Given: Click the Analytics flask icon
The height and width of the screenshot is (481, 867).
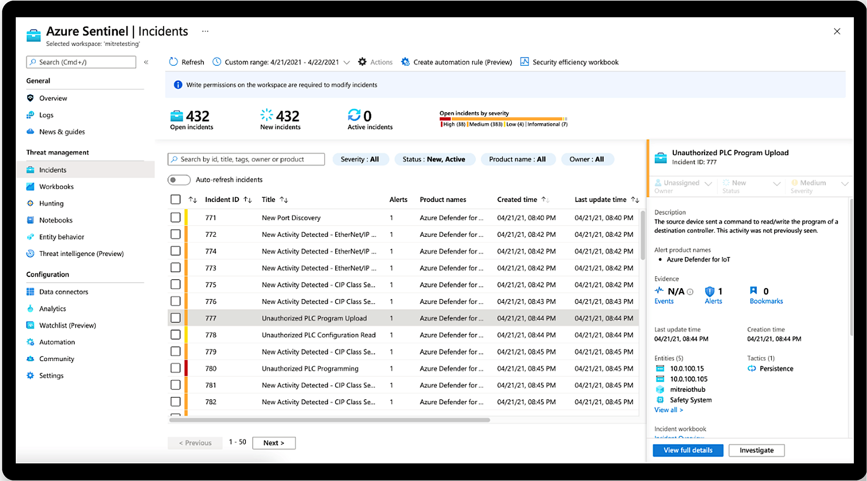Looking at the screenshot, I should coord(30,308).
